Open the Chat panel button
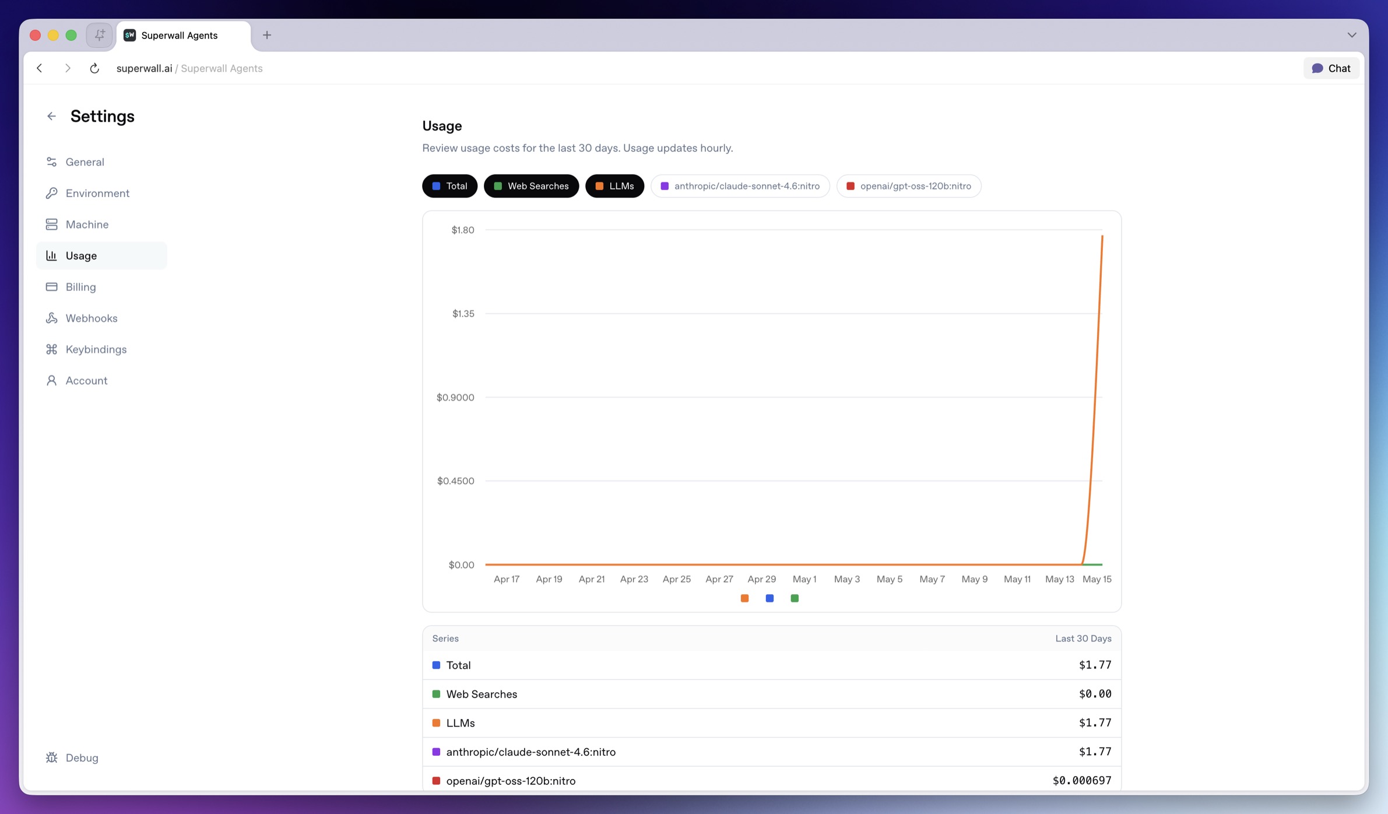Screen dimensions: 1388x814 [x=1331, y=68]
